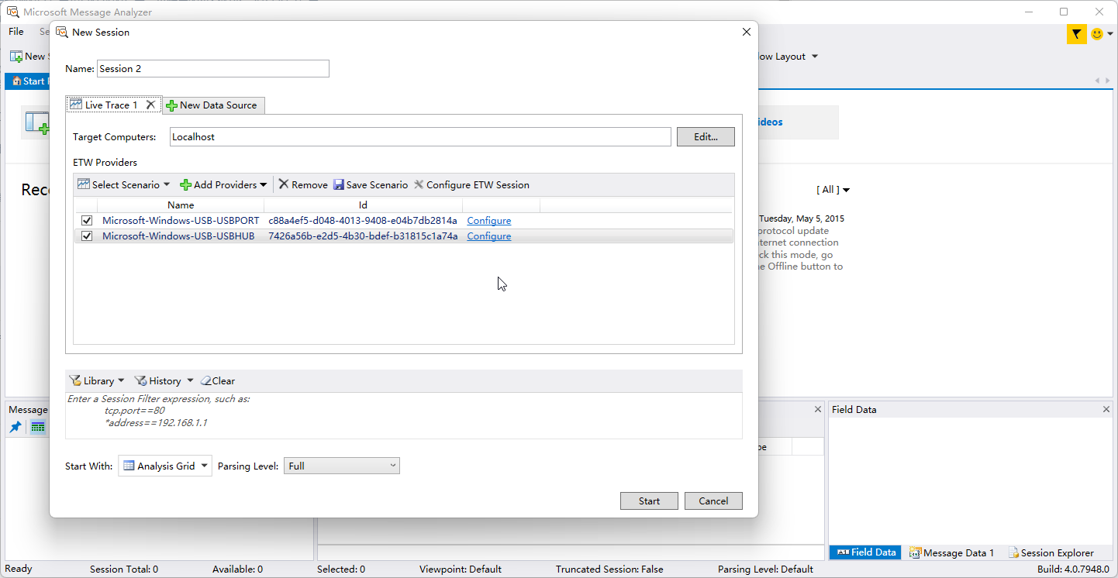Open the Add Providers dropdown
The height and width of the screenshot is (578, 1118).
[x=223, y=184]
